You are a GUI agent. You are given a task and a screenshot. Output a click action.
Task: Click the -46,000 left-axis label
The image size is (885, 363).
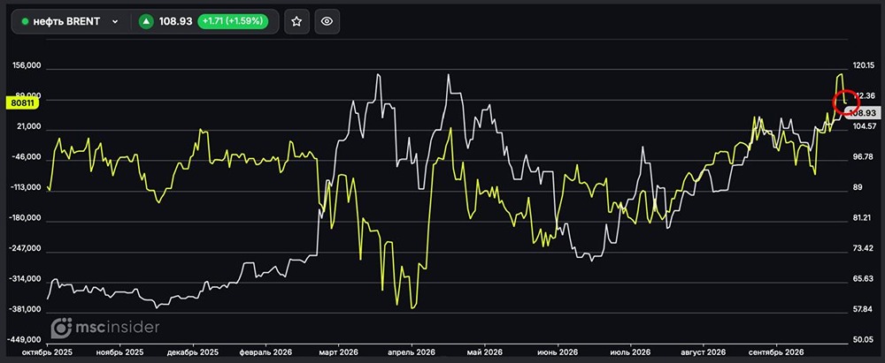coord(27,157)
